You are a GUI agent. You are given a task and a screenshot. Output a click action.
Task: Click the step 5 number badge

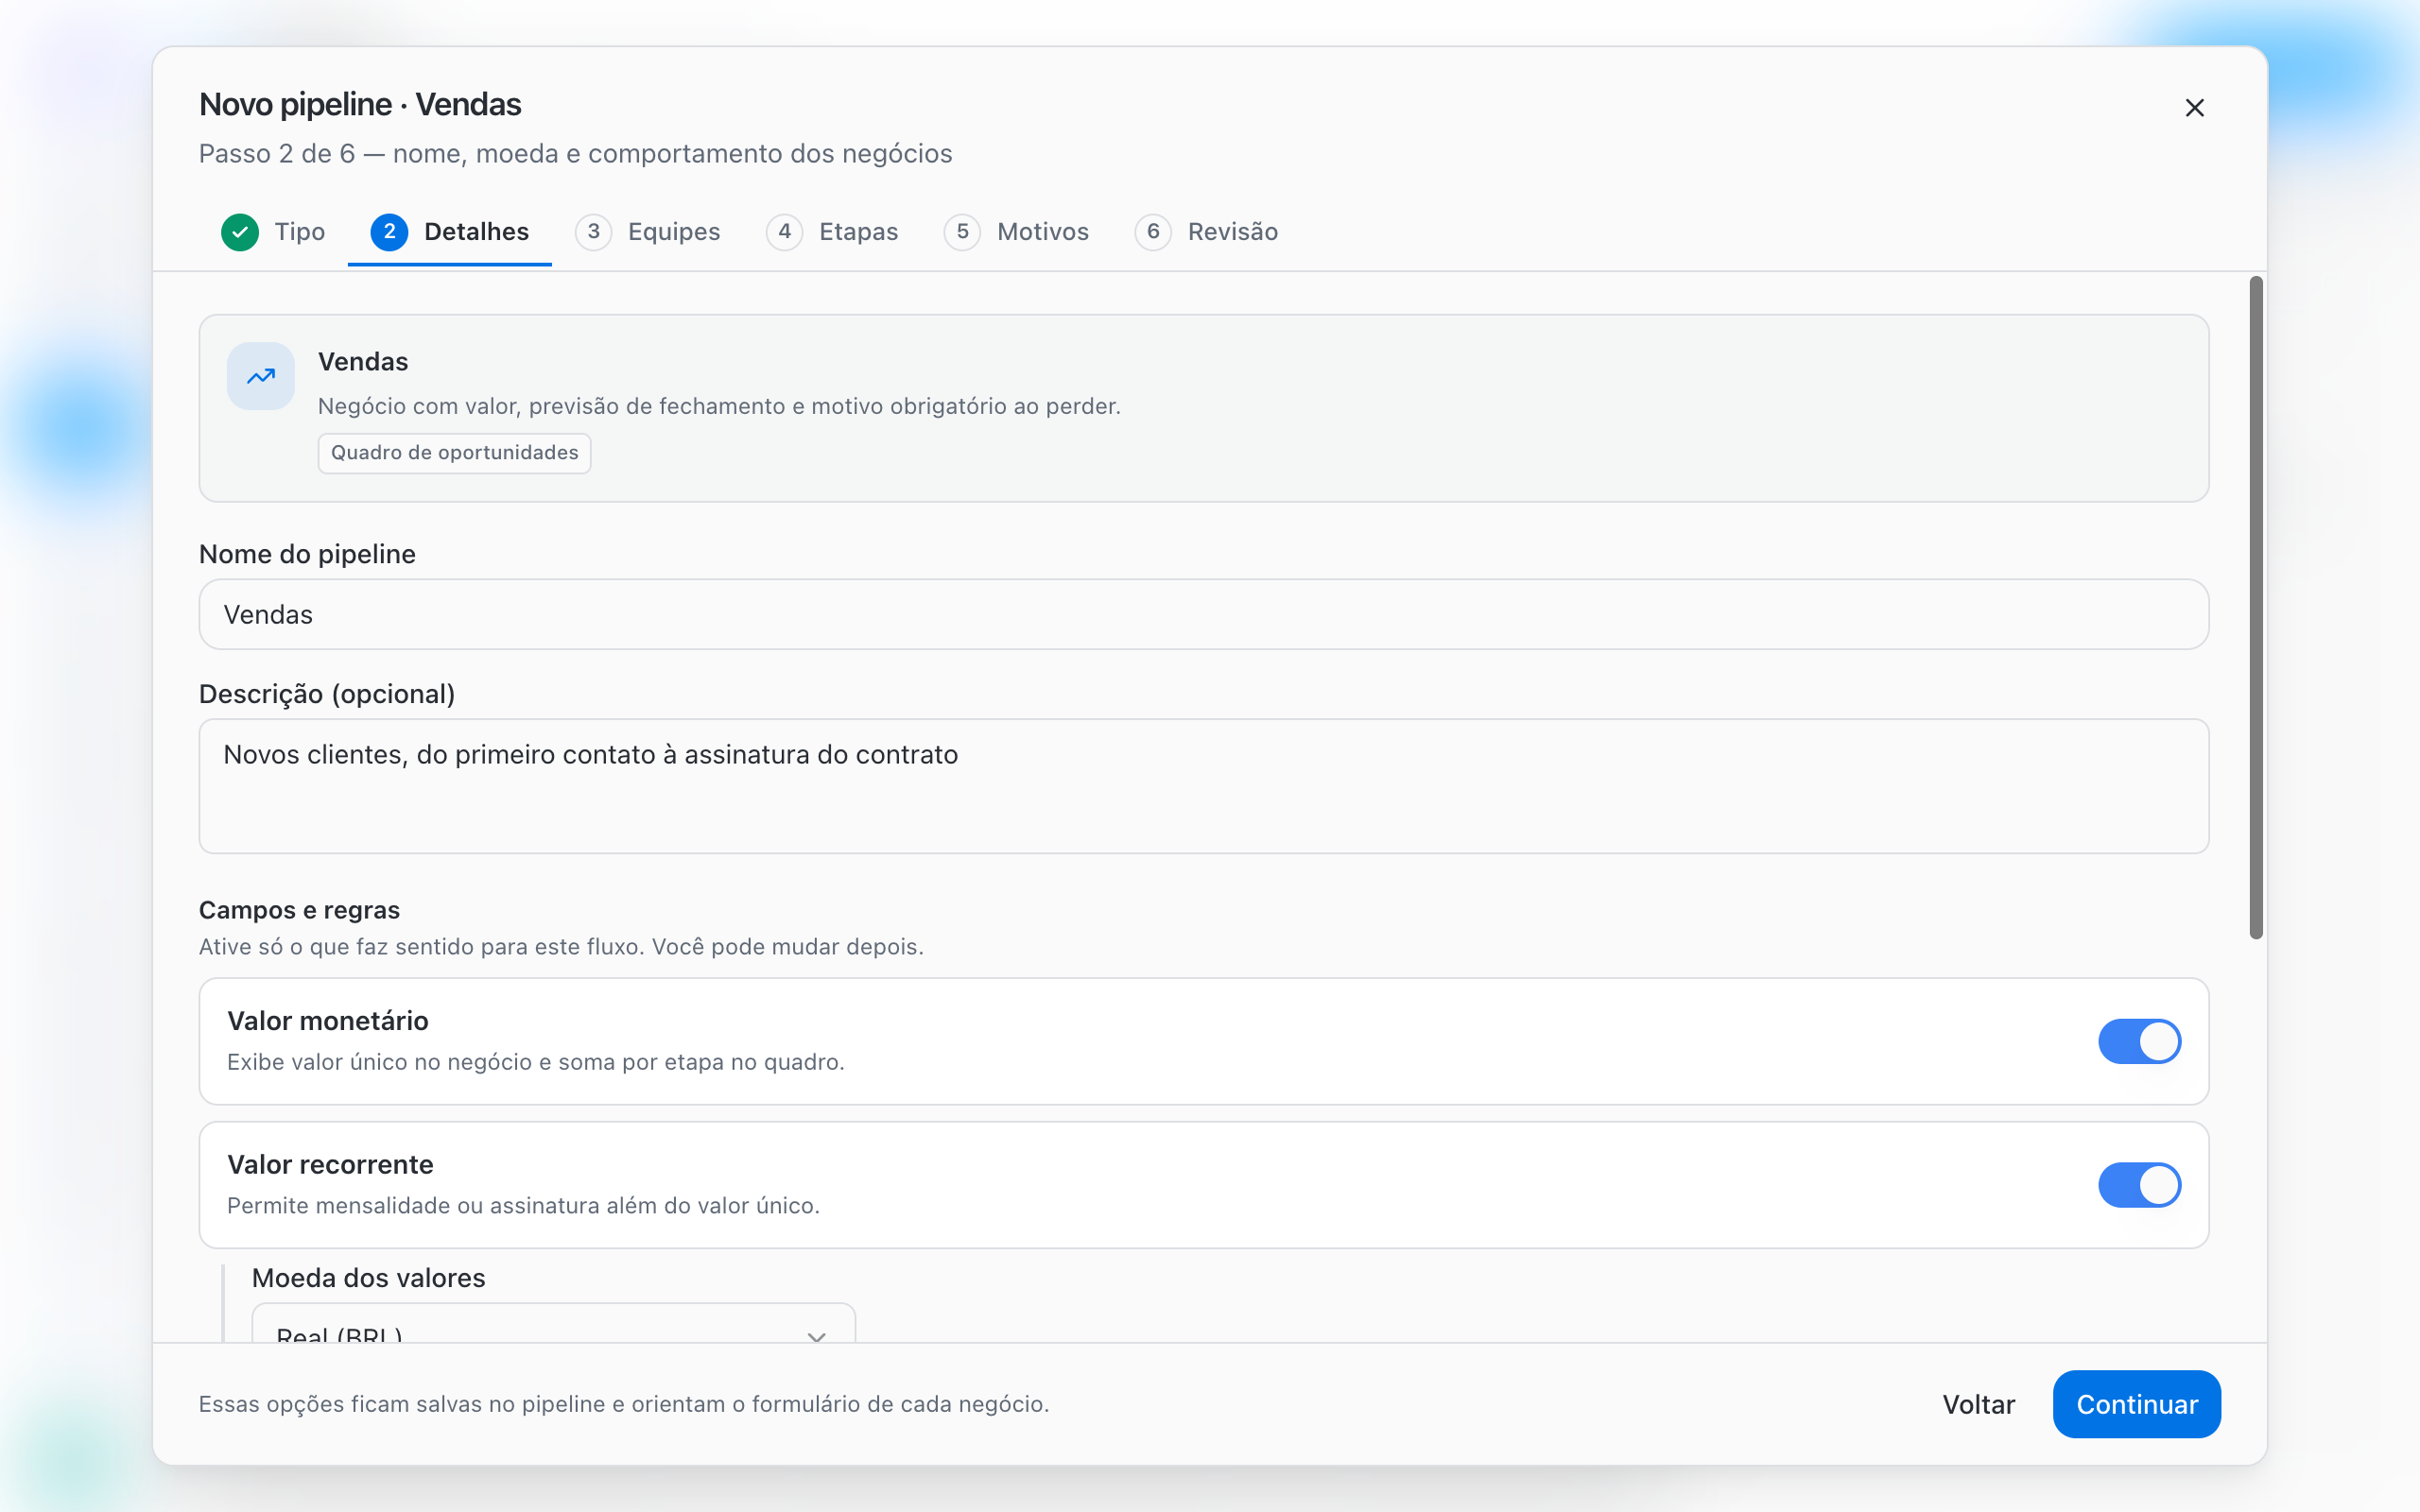[x=962, y=232]
